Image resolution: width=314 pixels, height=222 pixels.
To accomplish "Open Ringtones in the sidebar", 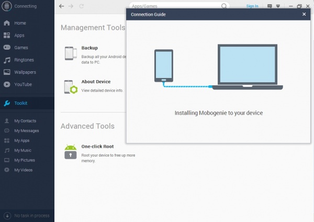I will click(24, 60).
